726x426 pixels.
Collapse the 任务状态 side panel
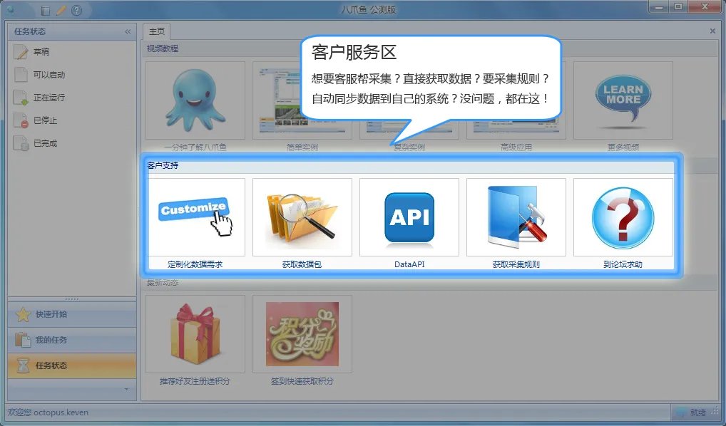click(x=128, y=31)
